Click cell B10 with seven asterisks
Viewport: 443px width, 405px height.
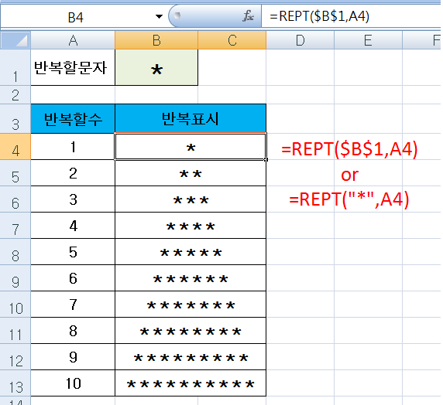(x=191, y=304)
